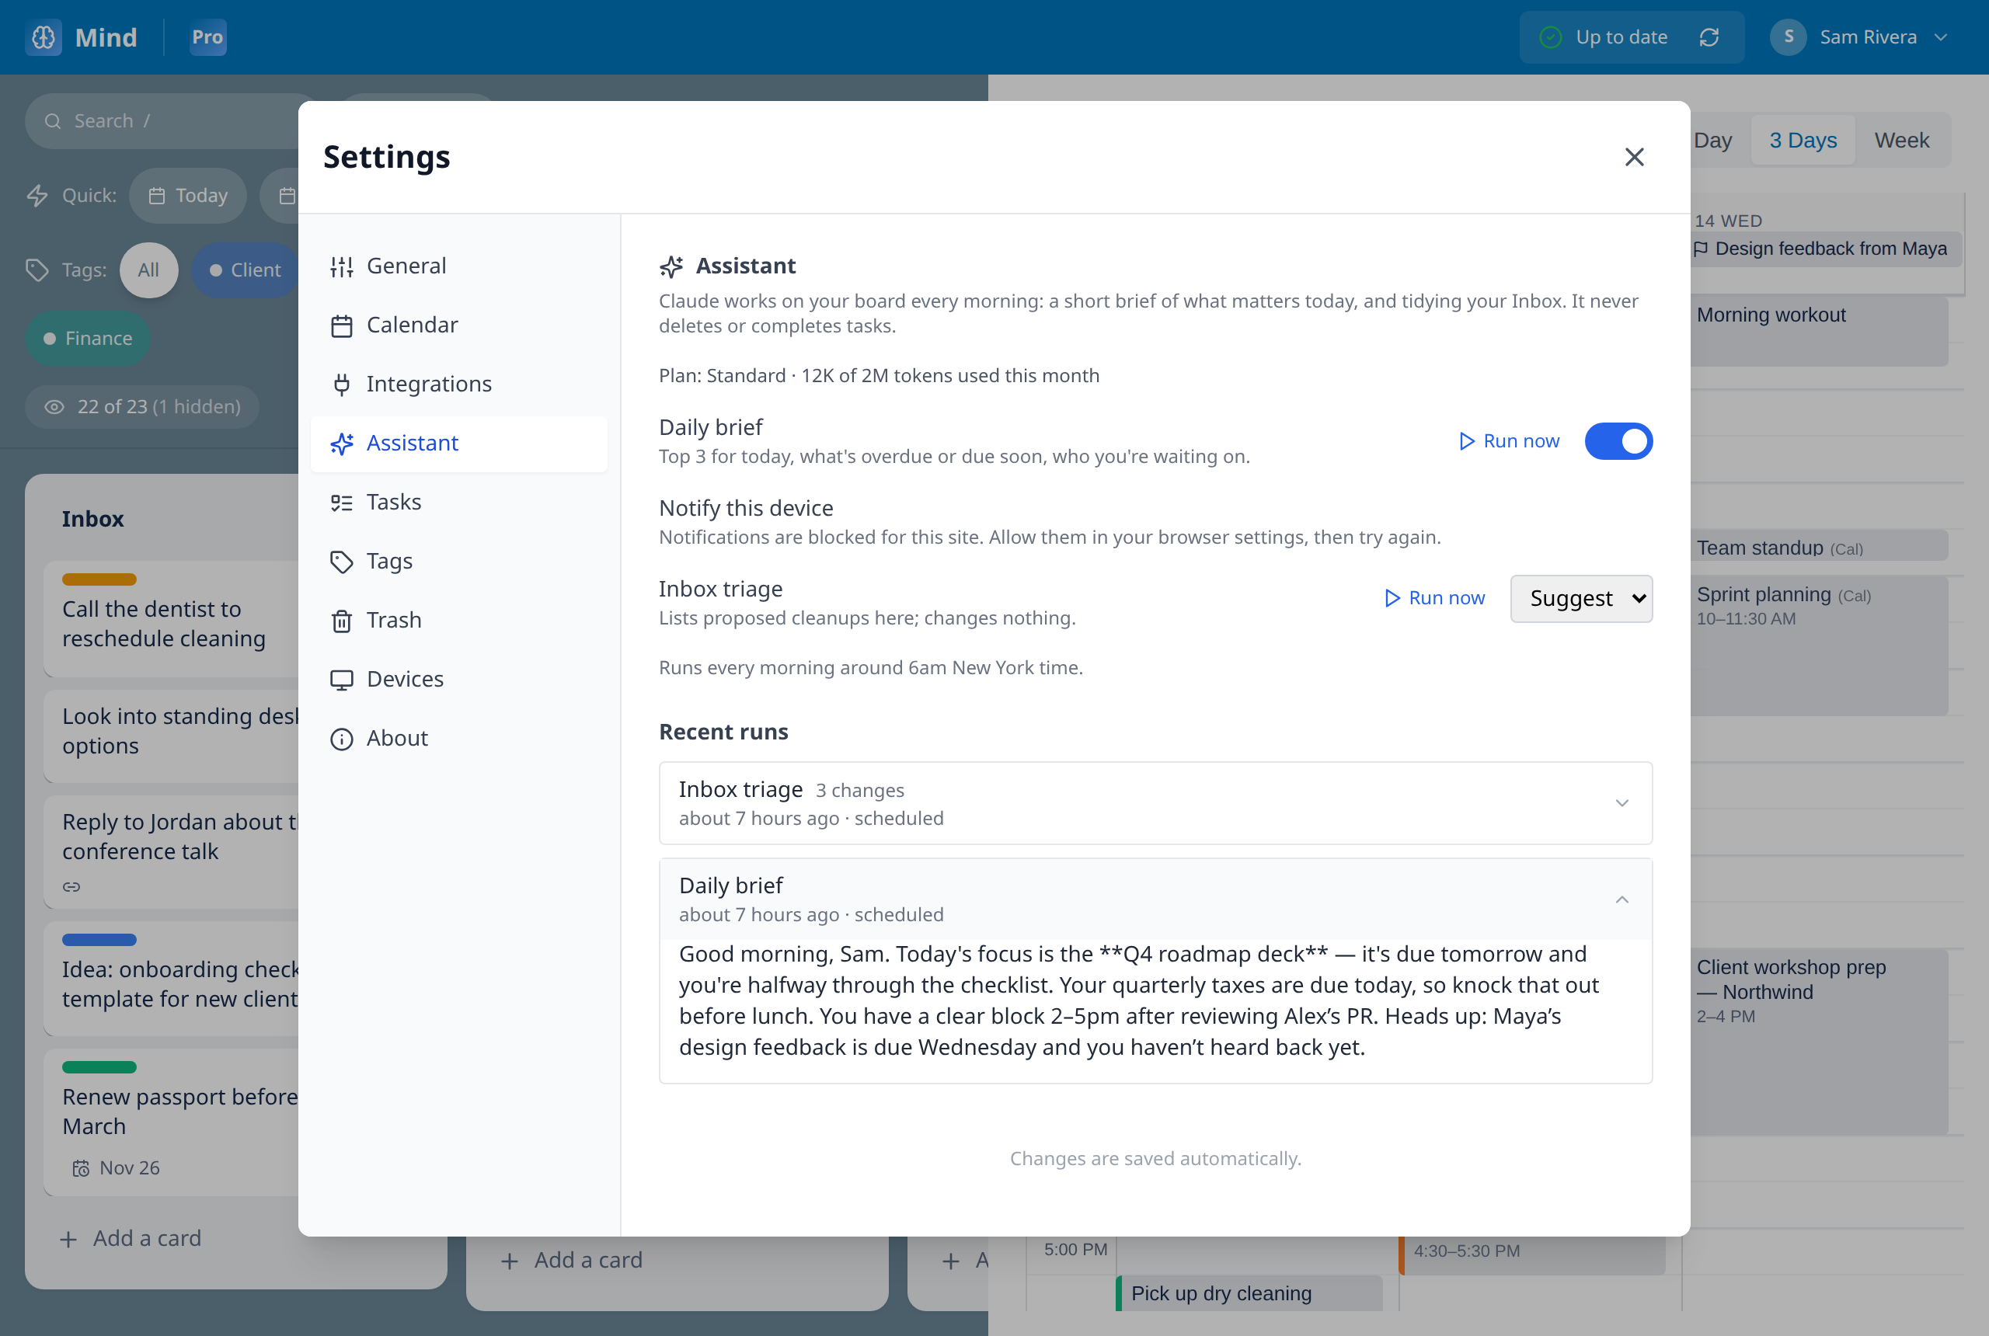
Task: Click the Up to date status check icon
Action: coord(1550,37)
